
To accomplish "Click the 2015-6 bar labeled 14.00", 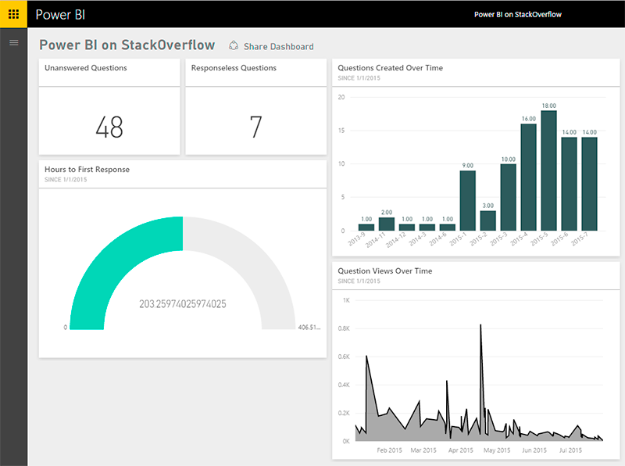I will point(570,184).
